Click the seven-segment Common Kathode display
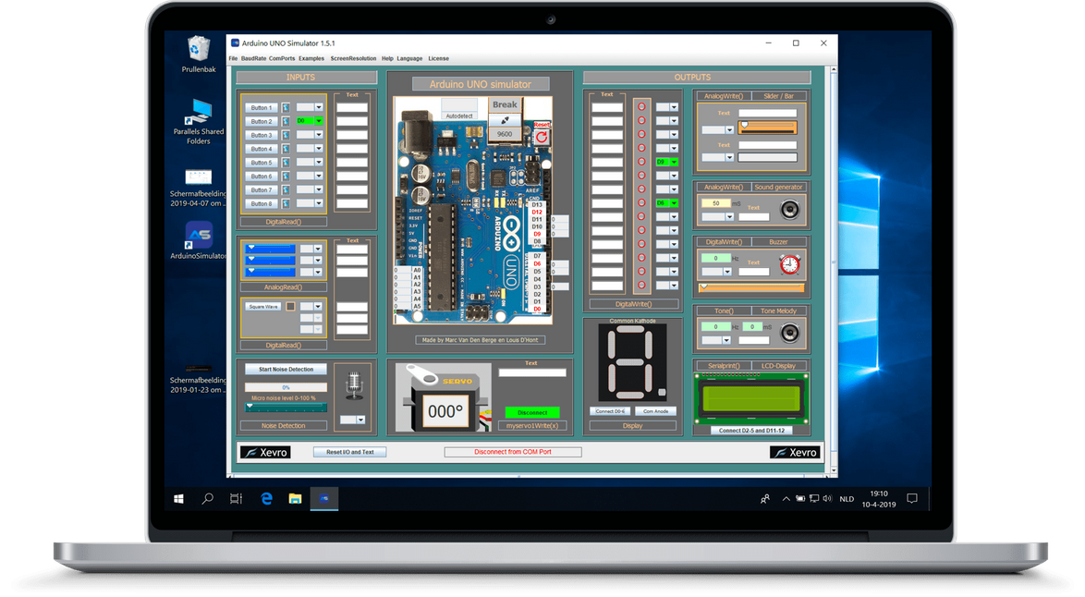The width and height of the screenshot is (1085, 597). [x=632, y=363]
